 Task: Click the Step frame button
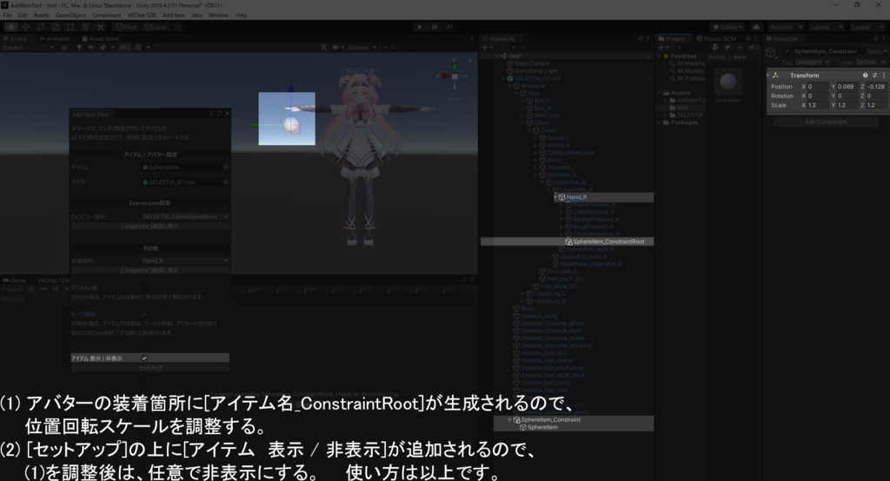pyautogui.click(x=449, y=27)
